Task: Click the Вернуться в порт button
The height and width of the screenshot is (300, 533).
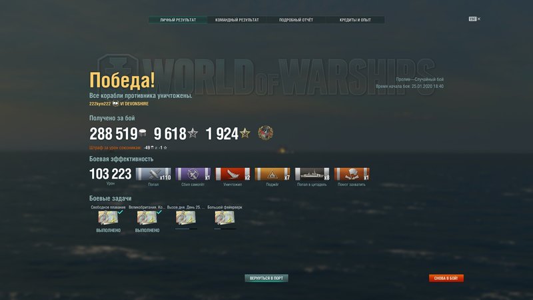Action: pyautogui.click(x=266, y=278)
